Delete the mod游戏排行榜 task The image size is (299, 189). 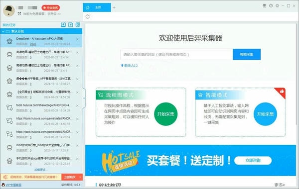77,146
